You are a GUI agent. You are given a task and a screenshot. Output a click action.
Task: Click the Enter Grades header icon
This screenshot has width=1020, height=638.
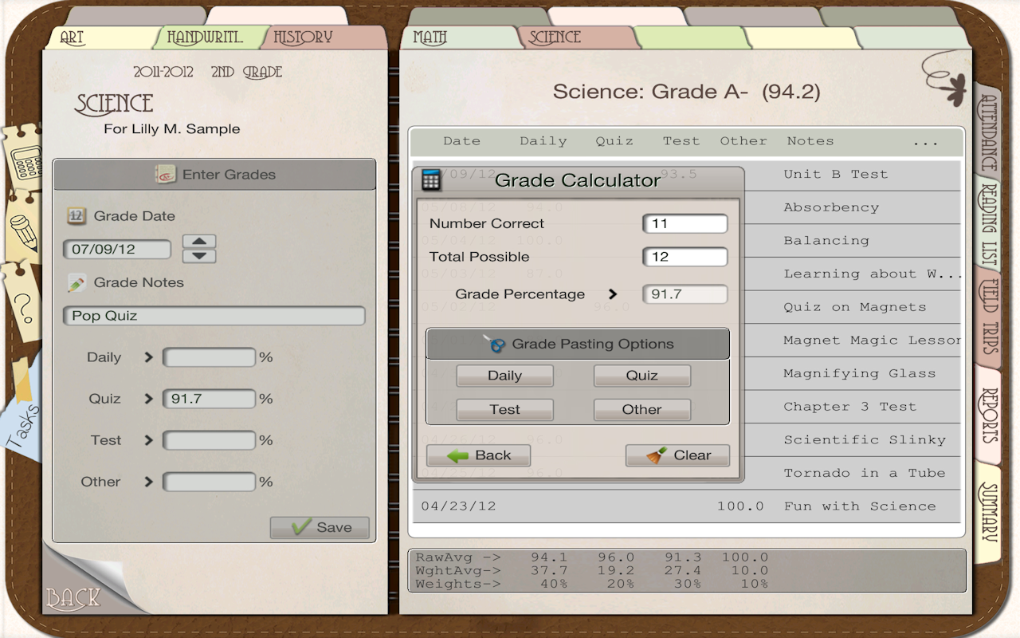pyautogui.click(x=166, y=175)
